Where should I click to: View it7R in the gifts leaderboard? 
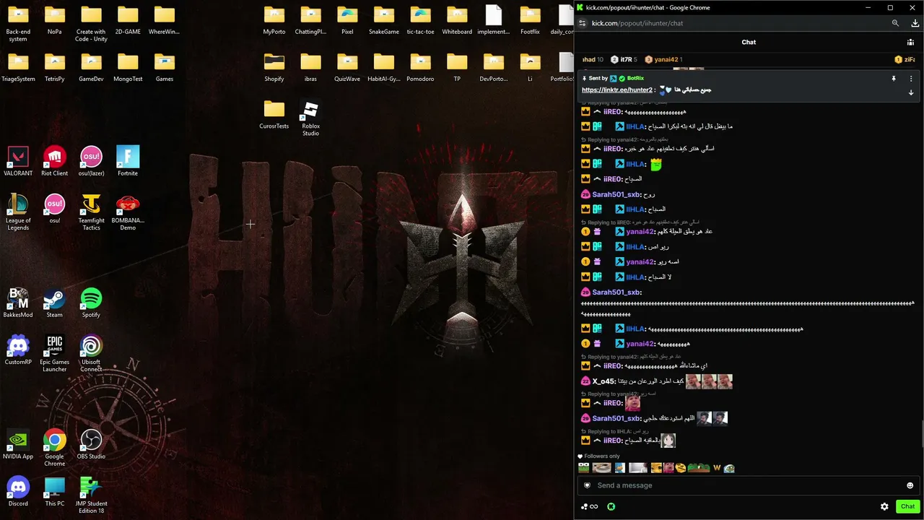tap(624, 60)
